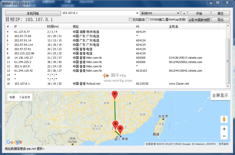Switch map to 卫星图像 view

25,97
